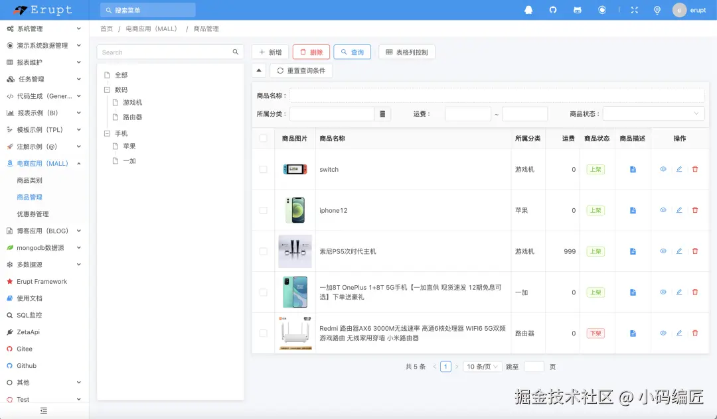Screen dimensions: 717x419
Task: Edit the iphone12 product row
Action: tap(679, 210)
